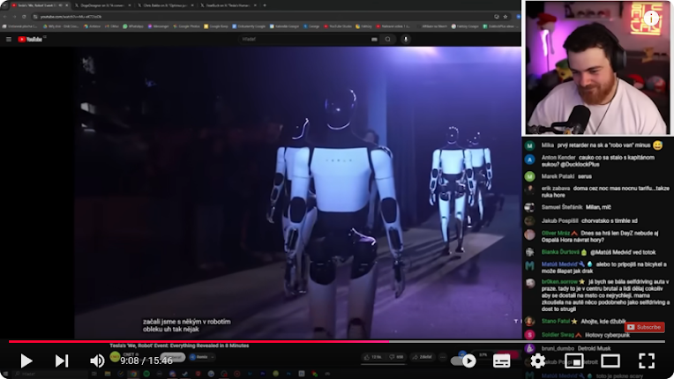This screenshot has height=379, width=674.
Task: Open the Windows Start button in the taskbar
Action: [5, 374]
